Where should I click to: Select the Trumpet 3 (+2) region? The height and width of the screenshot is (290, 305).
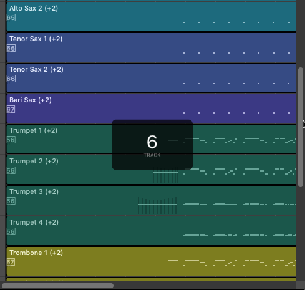(151, 200)
